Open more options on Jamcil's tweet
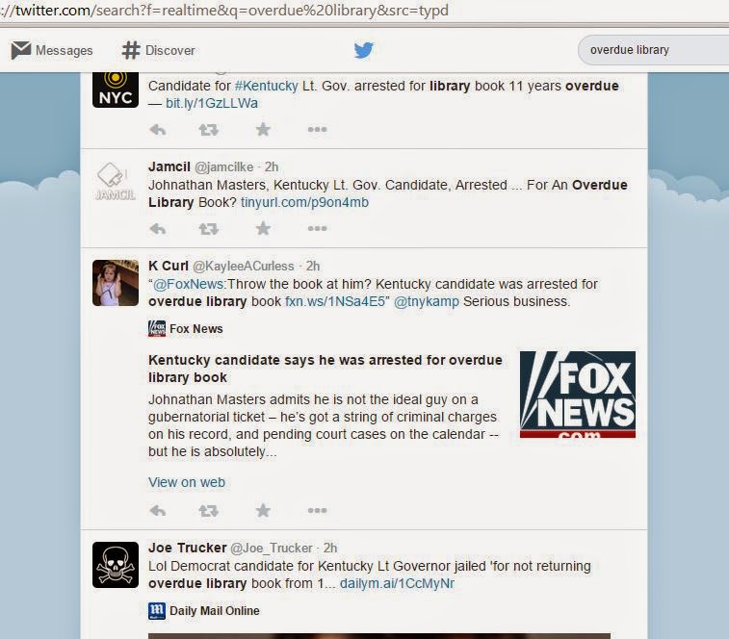 point(317,228)
